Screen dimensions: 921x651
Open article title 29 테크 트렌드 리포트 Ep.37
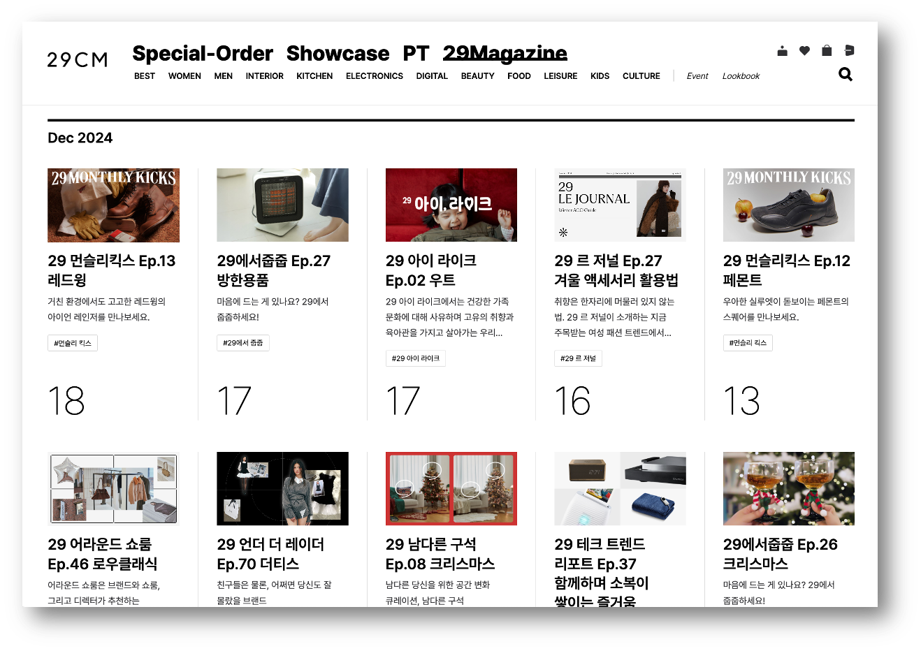pos(602,571)
